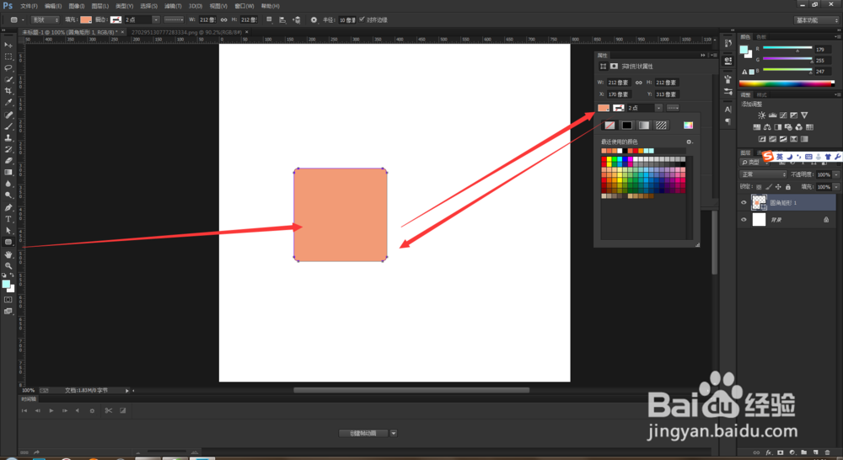Click the foreground color swatch in toolbox
Image resolution: width=843 pixels, height=460 pixels.
[x=6, y=284]
